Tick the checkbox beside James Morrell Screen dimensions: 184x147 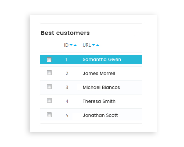(49, 73)
